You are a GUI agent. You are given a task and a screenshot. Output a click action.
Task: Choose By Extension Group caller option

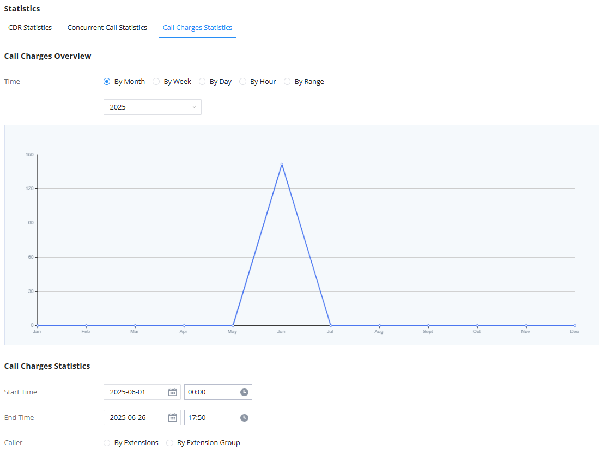click(x=169, y=443)
